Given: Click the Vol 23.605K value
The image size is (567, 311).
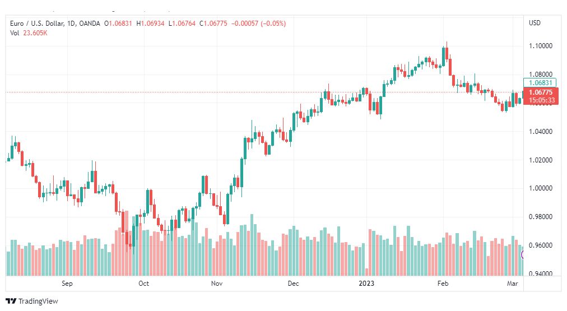Looking at the screenshot, I should (x=35, y=33).
